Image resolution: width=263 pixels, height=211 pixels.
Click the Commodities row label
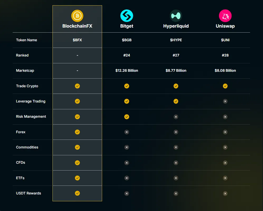click(27, 147)
